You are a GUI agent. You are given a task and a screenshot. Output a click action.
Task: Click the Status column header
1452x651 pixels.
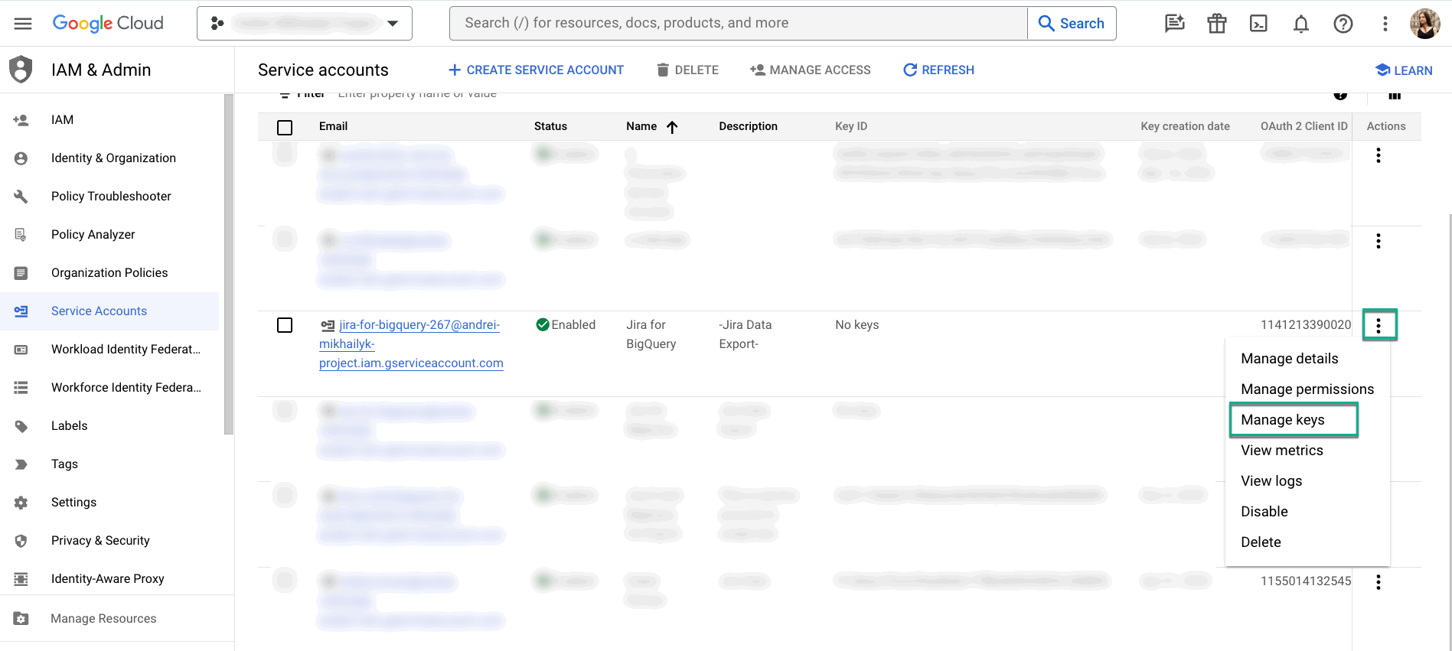(x=550, y=126)
